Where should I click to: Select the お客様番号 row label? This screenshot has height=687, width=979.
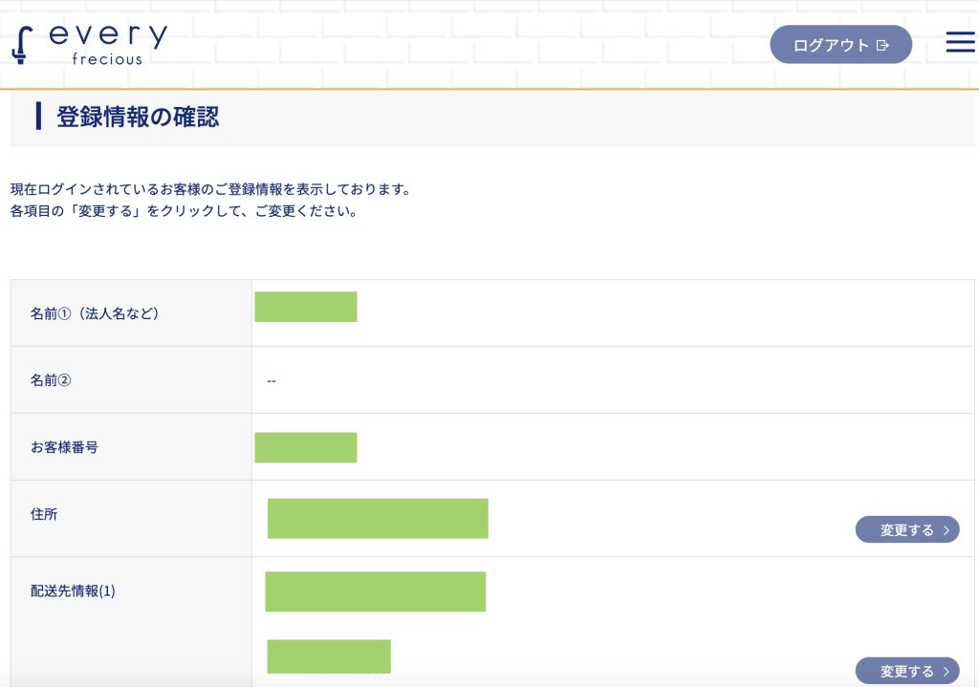pos(64,447)
